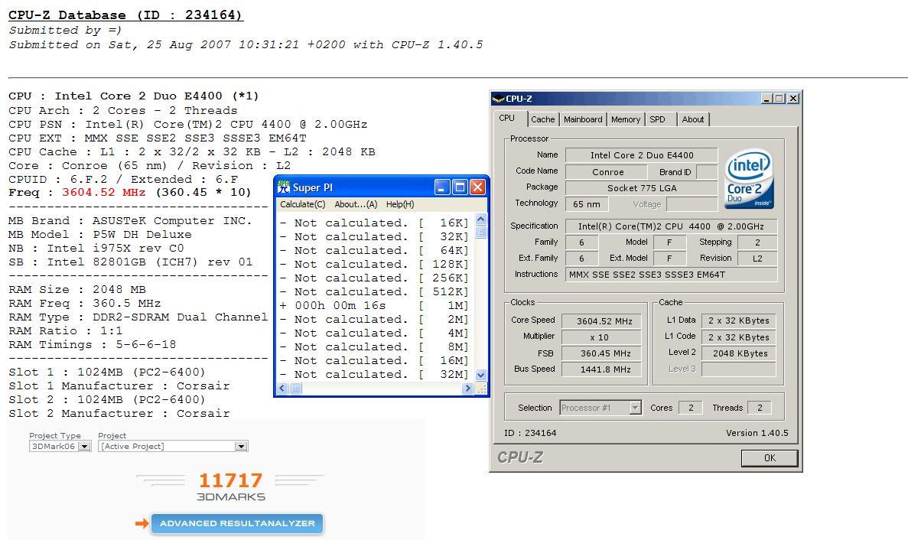Click the Super PI title bar icon

283,187
